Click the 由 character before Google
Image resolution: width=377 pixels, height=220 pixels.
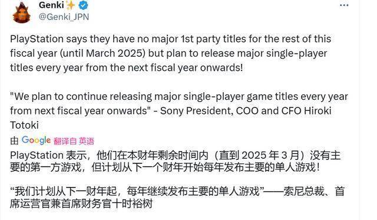point(14,141)
